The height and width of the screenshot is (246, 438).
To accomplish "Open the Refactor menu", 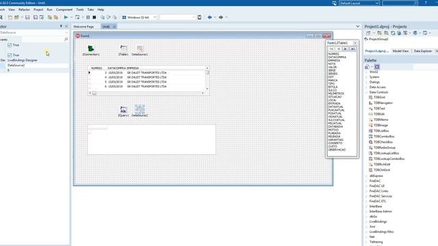I will pyautogui.click(x=25, y=10).
